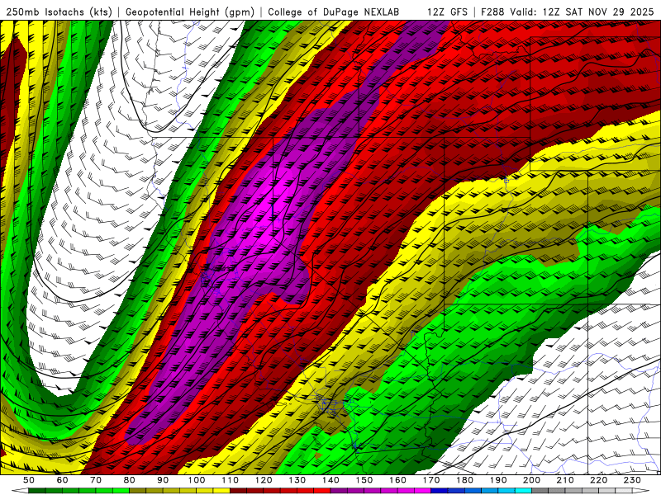Image resolution: width=661 pixels, height=495 pixels.
Task: Click the 120 kt color scale label
Action: [264, 480]
